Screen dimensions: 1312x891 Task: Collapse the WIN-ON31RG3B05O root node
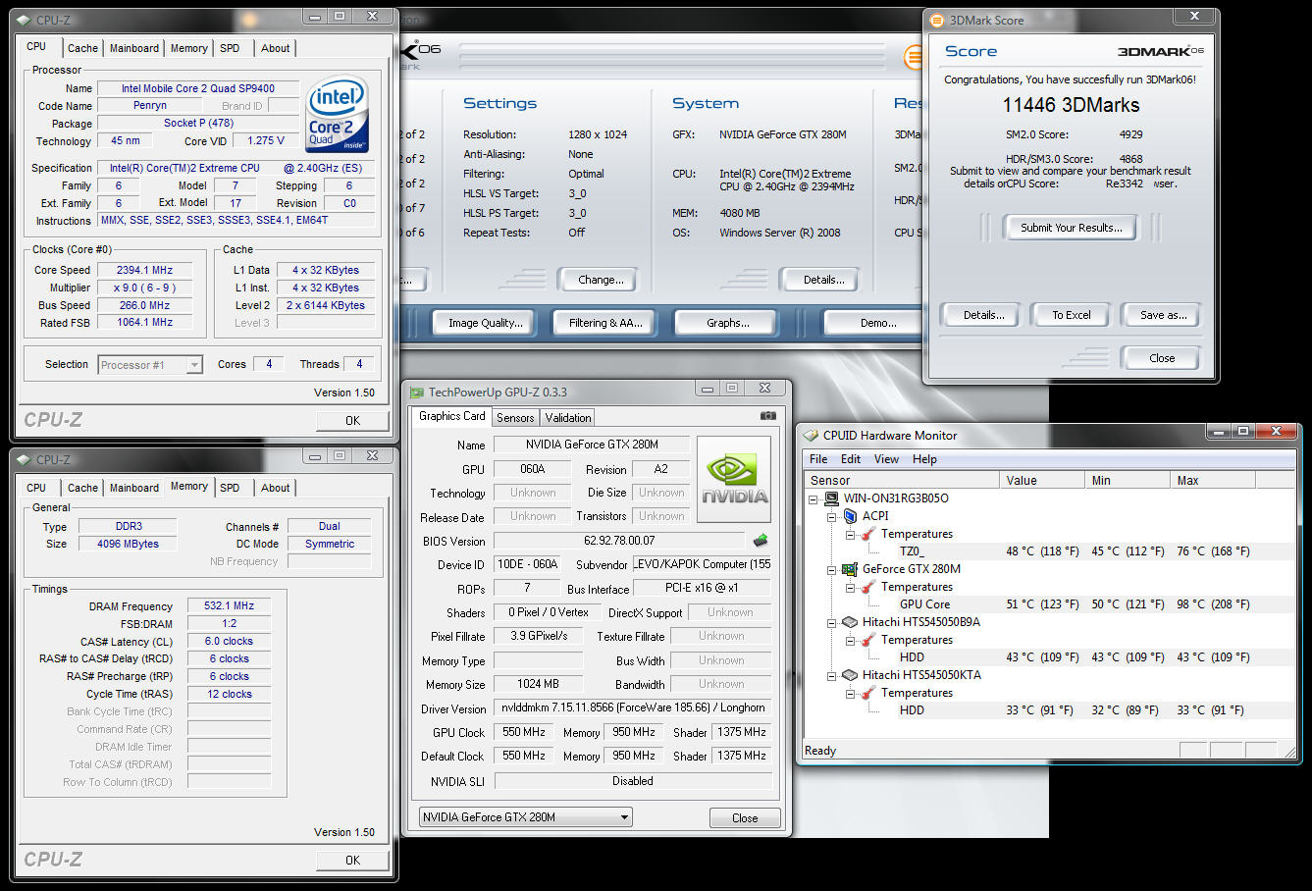(813, 498)
